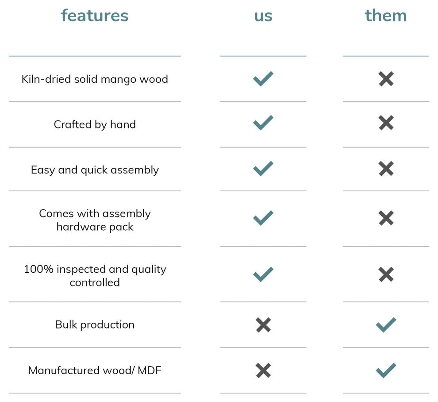Click the checkmark for Bulk production under them
The image size is (438, 402).
pyautogui.click(x=386, y=325)
